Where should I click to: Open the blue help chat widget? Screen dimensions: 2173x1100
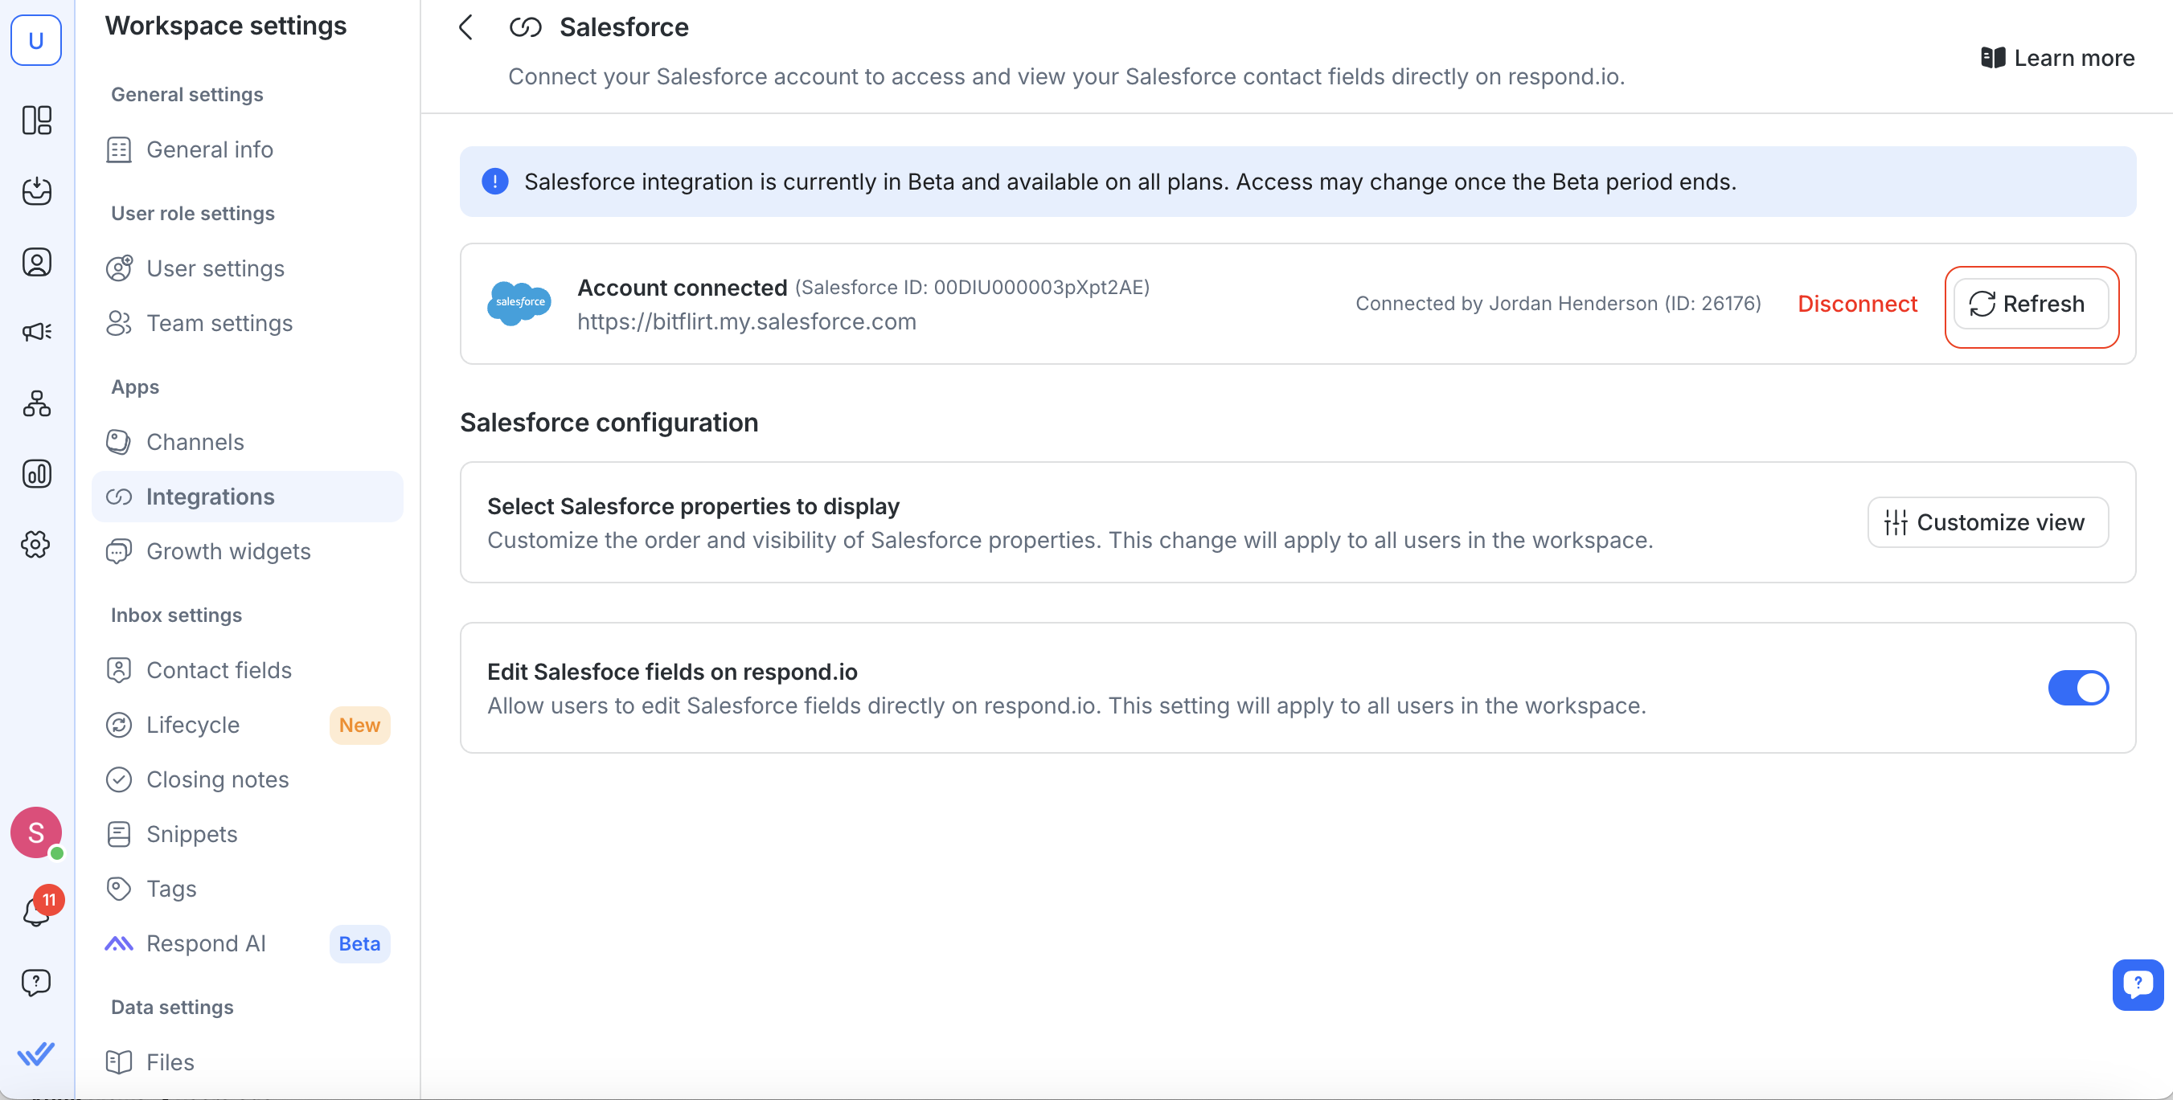coord(2137,983)
